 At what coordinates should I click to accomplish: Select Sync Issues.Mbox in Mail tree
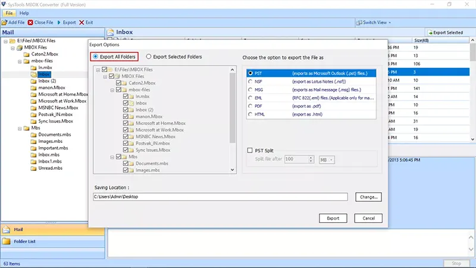click(55, 121)
